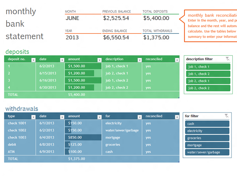This screenshot has width=237, height=178.
Task: Select the 'job 1, check 2' description cell
Action: click(122, 80)
